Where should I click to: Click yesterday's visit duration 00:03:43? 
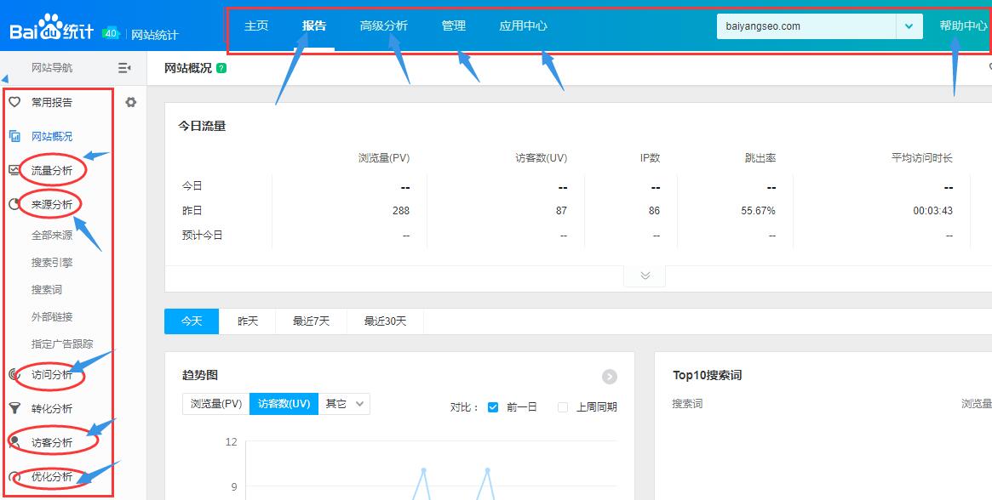tap(932, 211)
